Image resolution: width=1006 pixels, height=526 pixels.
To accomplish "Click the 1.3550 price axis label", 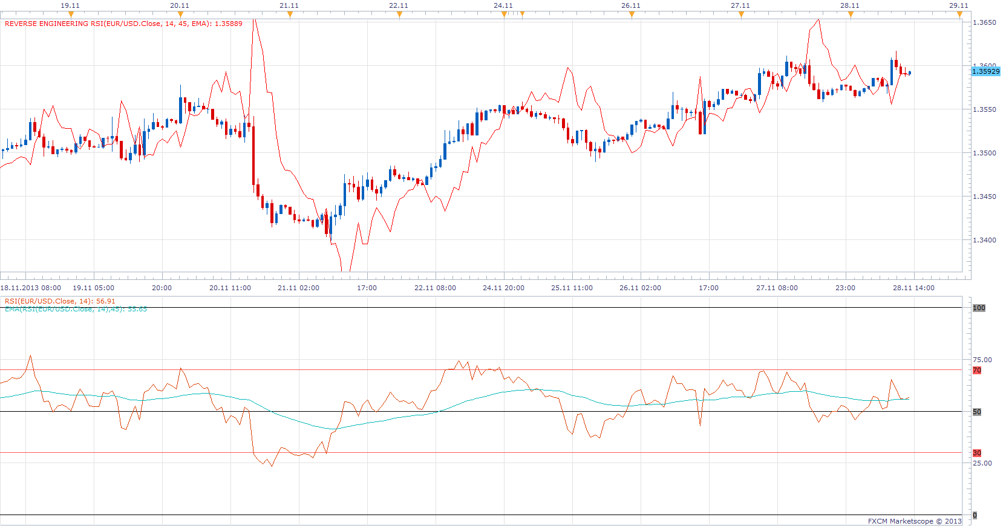I will pyautogui.click(x=984, y=109).
